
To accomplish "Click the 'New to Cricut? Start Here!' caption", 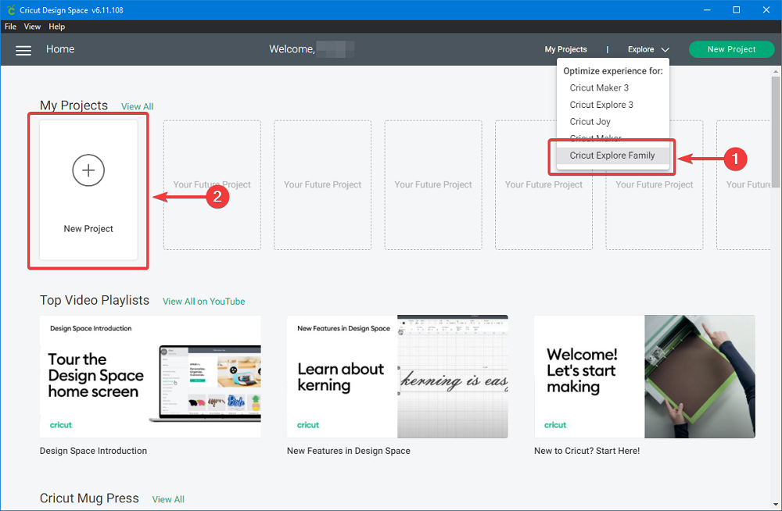I will pyautogui.click(x=587, y=451).
